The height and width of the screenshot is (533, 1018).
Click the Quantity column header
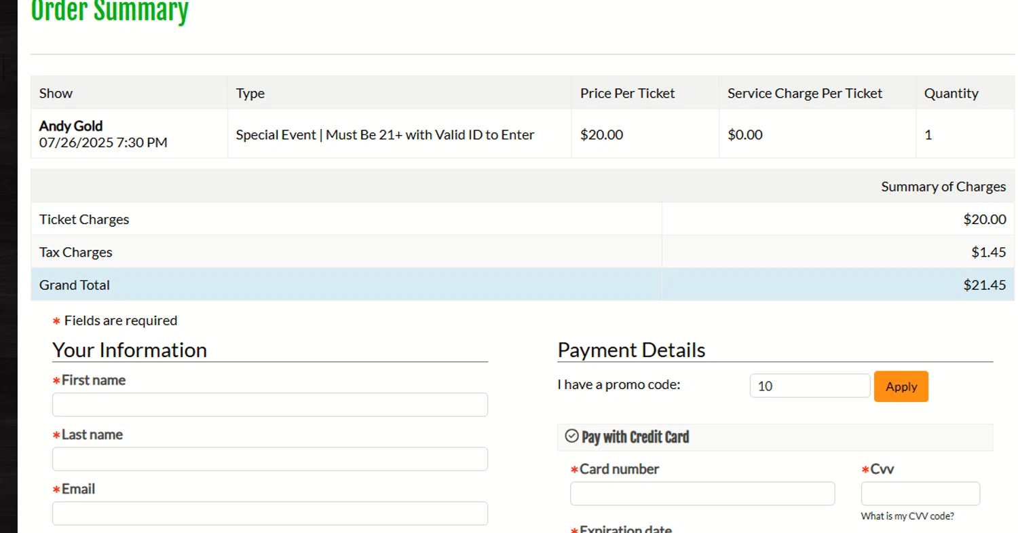[x=951, y=93]
